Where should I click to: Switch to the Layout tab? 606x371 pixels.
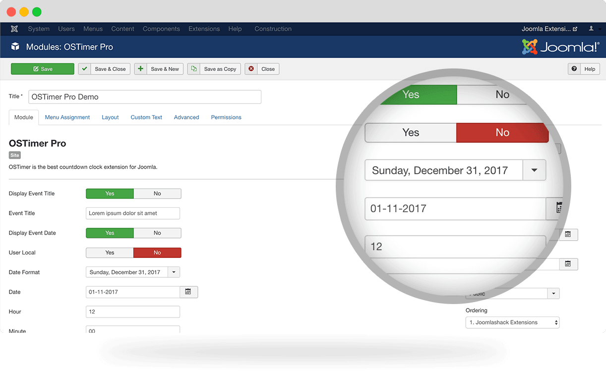click(x=110, y=117)
